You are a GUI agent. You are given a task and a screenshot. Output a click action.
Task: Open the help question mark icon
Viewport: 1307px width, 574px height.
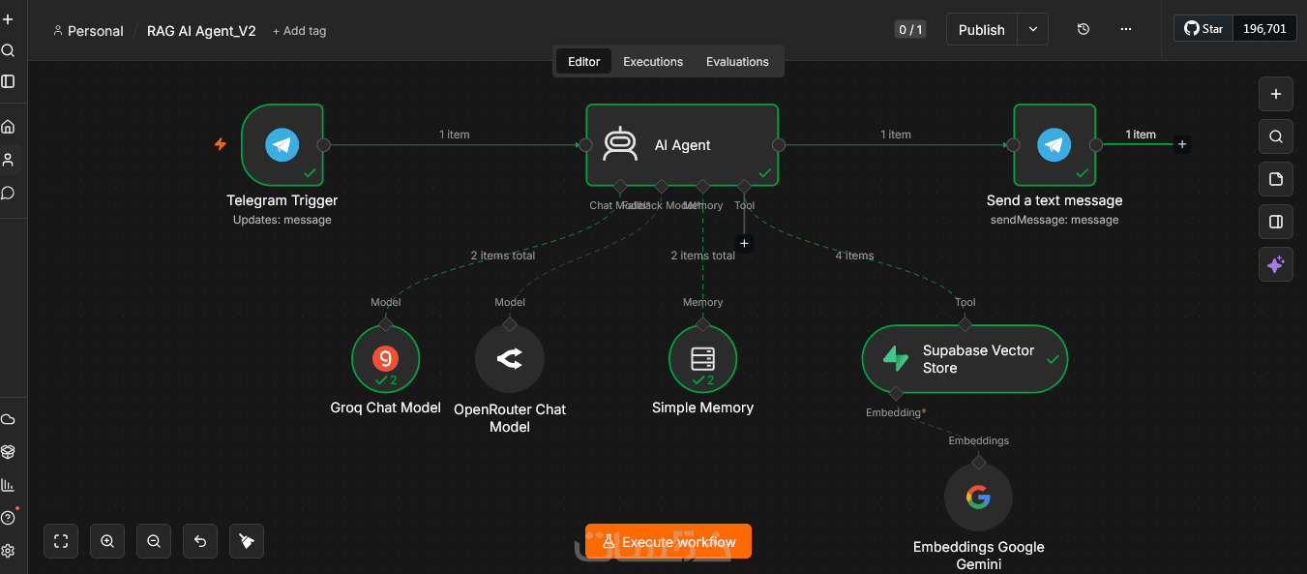[x=8, y=518]
